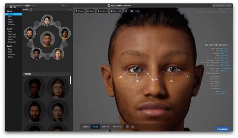Viewport: 238px width, 138px height.
Task: Click the Blend panel help icon
Action: [31, 10]
